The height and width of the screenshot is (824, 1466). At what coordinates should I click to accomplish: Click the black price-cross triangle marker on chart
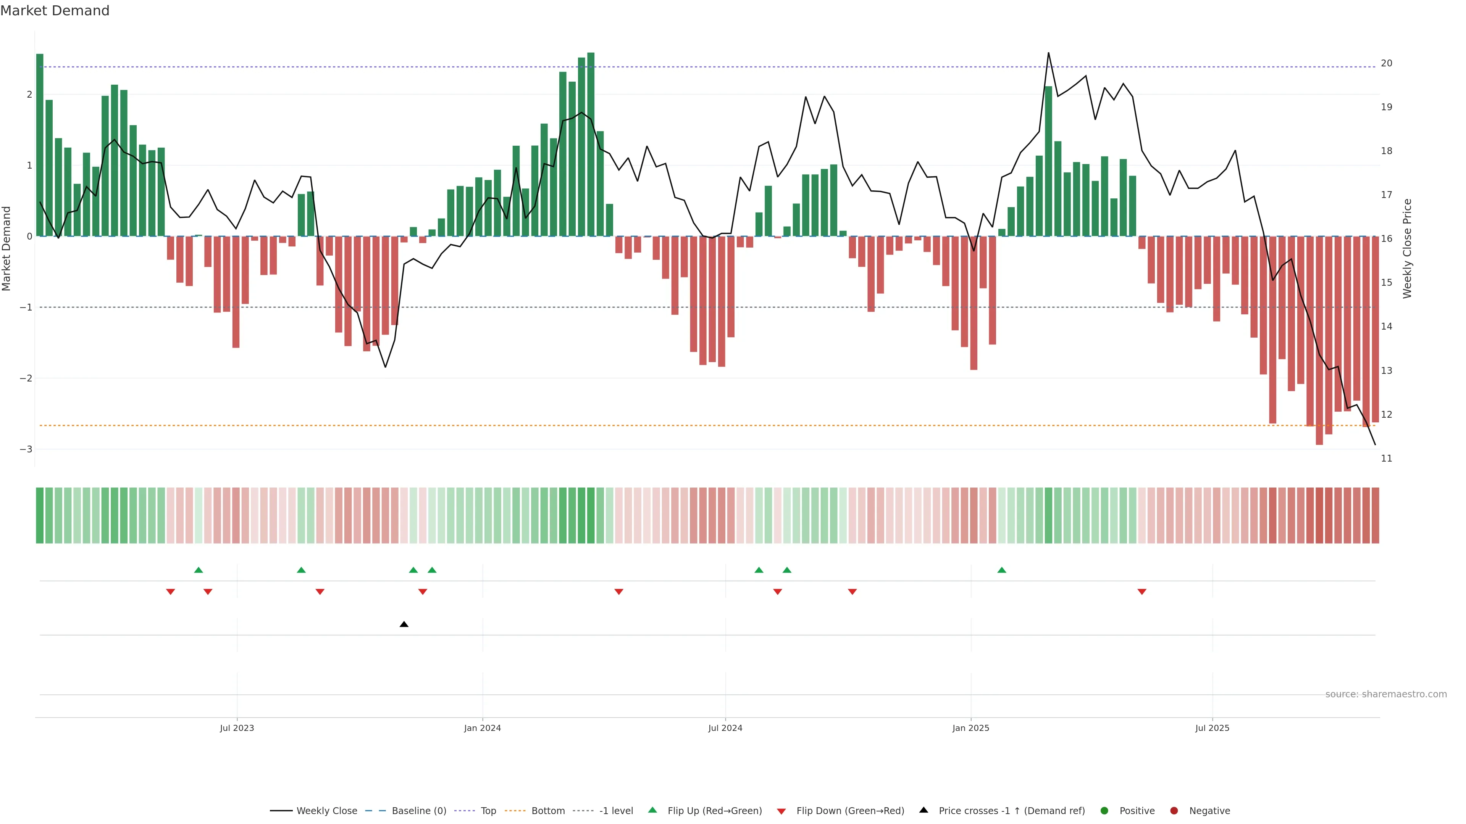tap(404, 624)
